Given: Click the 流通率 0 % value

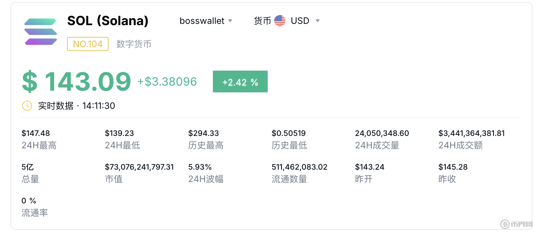Looking at the screenshot, I should coord(29,201).
